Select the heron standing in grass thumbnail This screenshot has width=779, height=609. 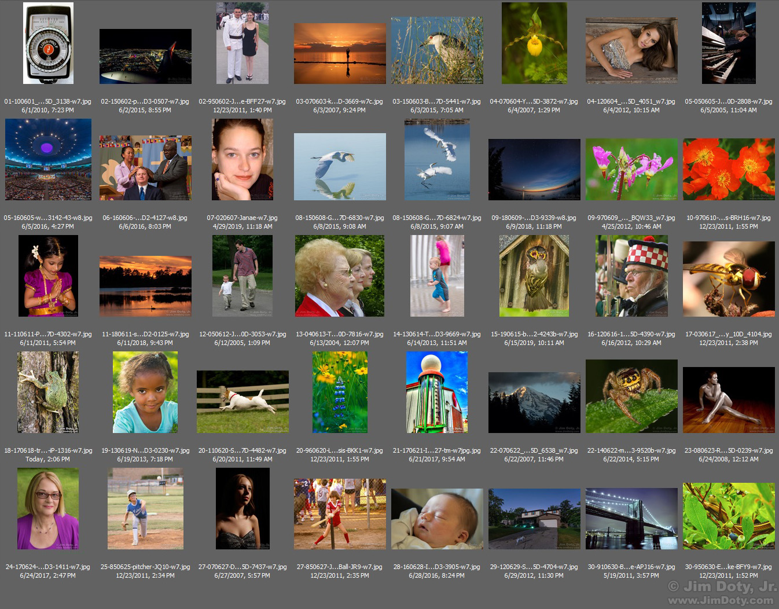pyautogui.click(x=437, y=50)
